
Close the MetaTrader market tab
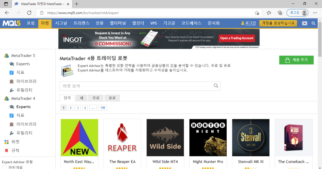(68, 4)
